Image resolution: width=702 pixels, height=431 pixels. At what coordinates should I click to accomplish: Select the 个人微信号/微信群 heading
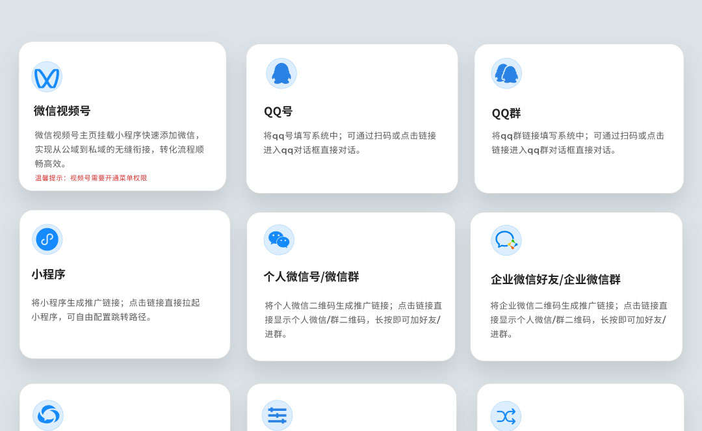point(311,277)
